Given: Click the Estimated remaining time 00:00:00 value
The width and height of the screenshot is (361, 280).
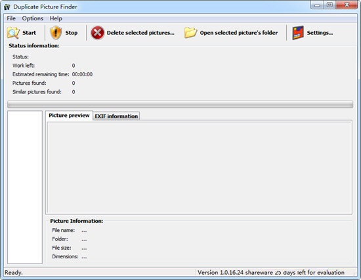Looking at the screenshot, I should [x=82, y=74].
